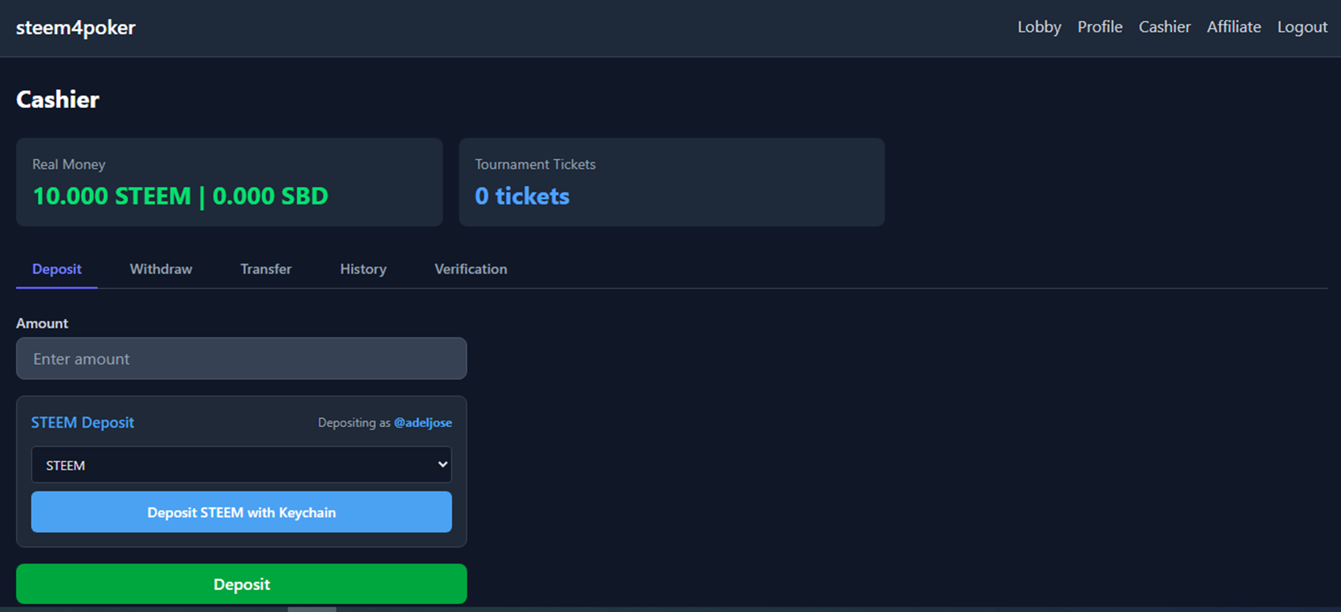Click Logout in the navbar

pyautogui.click(x=1302, y=27)
